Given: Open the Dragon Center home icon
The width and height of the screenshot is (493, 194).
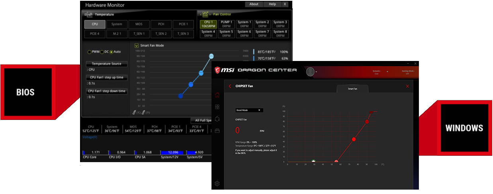Looking at the screenshot, I should (x=217, y=95).
